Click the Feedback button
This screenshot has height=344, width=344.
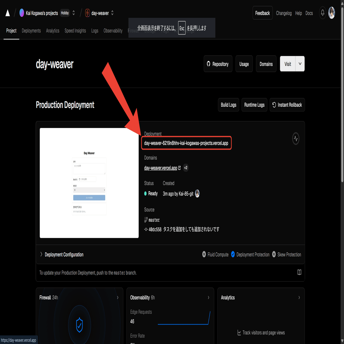click(262, 13)
